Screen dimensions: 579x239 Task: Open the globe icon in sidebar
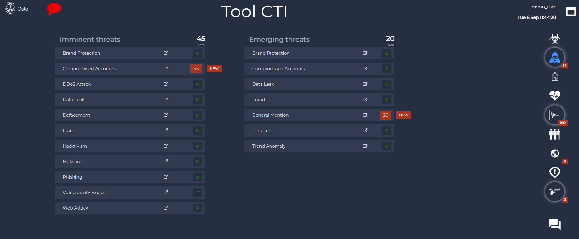click(x=555, y=153)
